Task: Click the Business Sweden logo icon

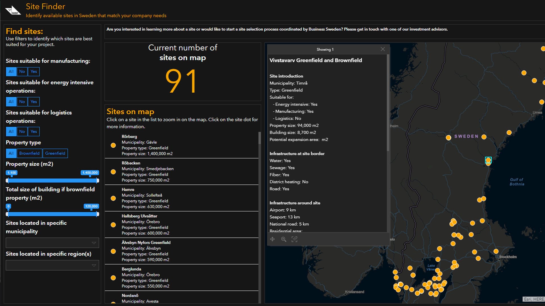Action: 13,10
